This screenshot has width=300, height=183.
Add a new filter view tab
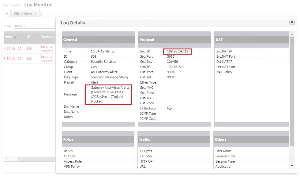(x=7, y=14)
